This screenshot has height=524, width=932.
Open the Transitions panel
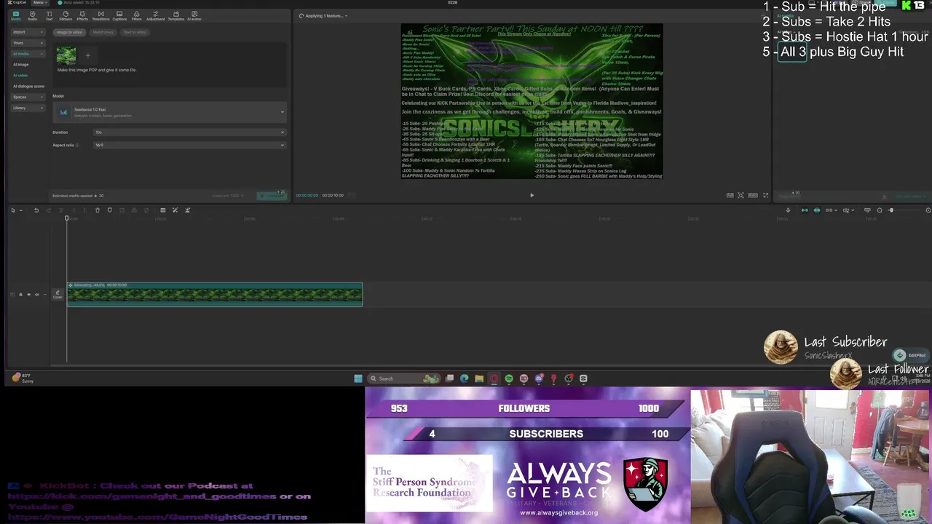[x=100, y=15]
